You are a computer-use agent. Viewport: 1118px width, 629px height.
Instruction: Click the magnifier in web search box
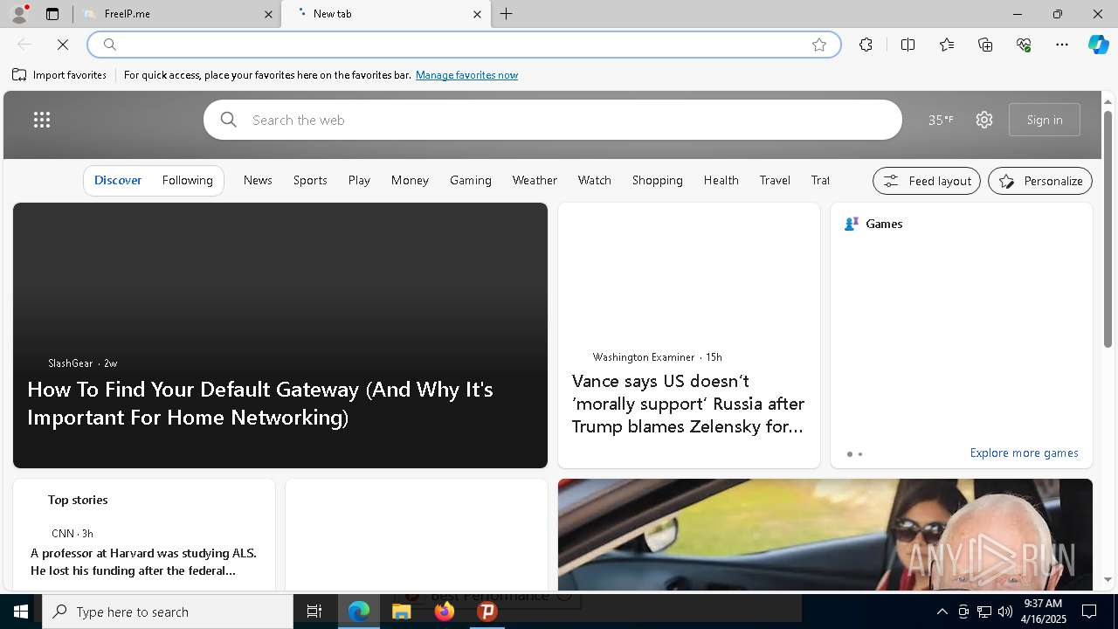(x=228, y=120)
